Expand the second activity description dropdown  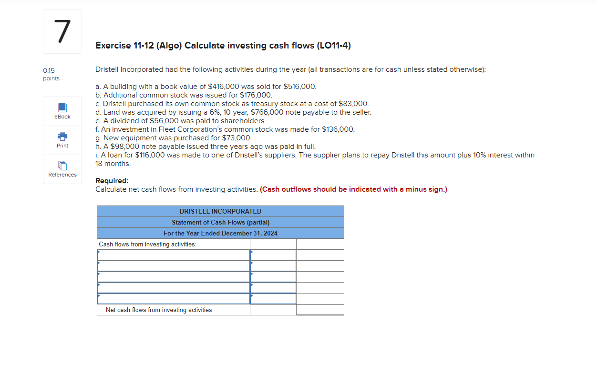tap(173, 265)
